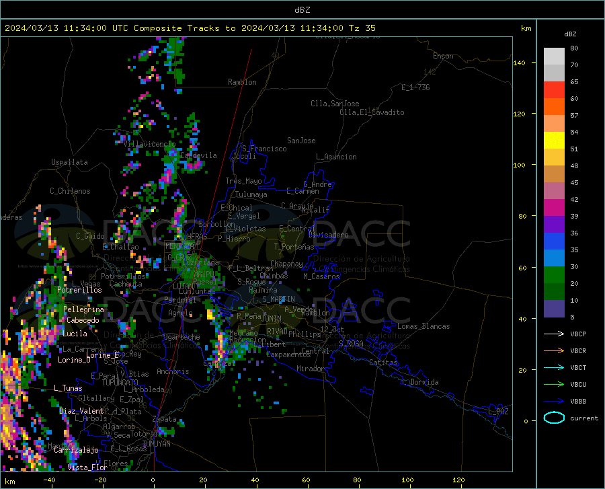
Task: Click the 'S_MARTIN' map label
Action: 278,299
